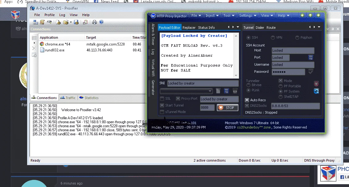Switch to the Replacer tab

pos(189,28)
